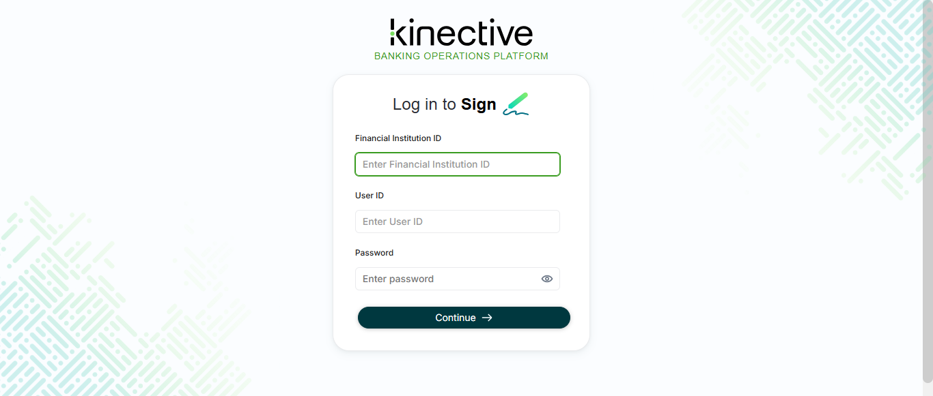Click the green dot on logo's letter k
This screenshot has height=396, width=933.
(x=393, y=32)
